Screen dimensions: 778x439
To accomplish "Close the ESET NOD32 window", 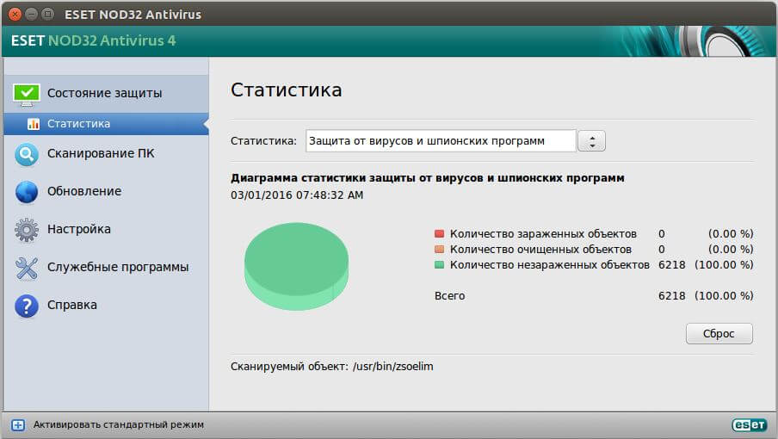I will pyautogui.click(x=15, y=15).
